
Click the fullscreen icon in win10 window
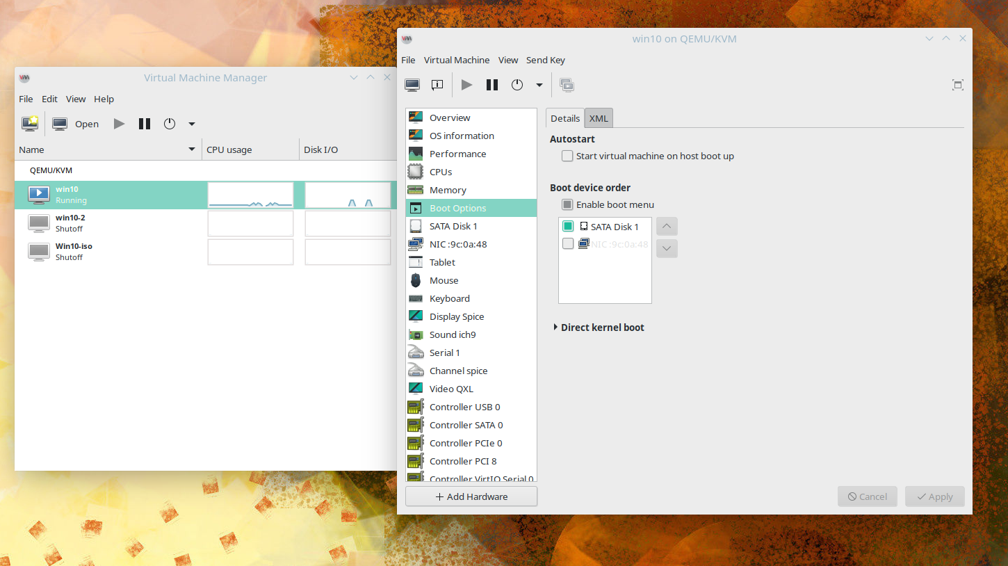pos(958,85)
